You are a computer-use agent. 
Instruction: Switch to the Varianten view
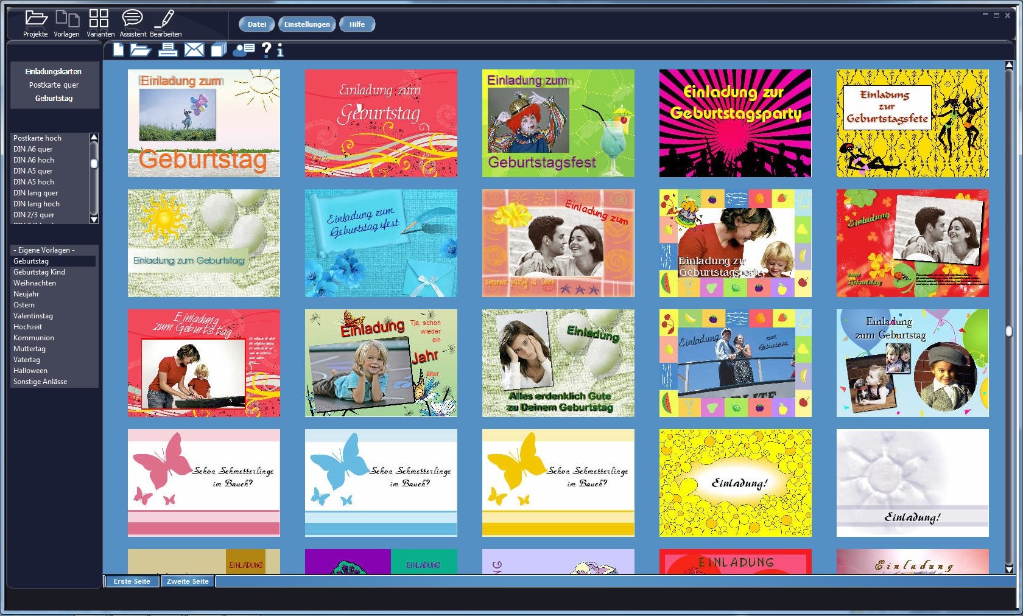click(100, 24)
